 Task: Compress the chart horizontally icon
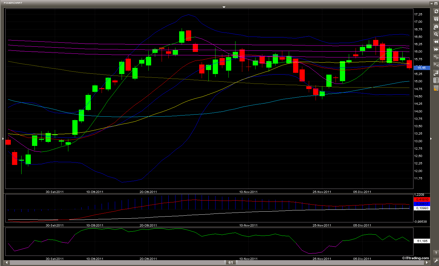[x=436, y=57]
